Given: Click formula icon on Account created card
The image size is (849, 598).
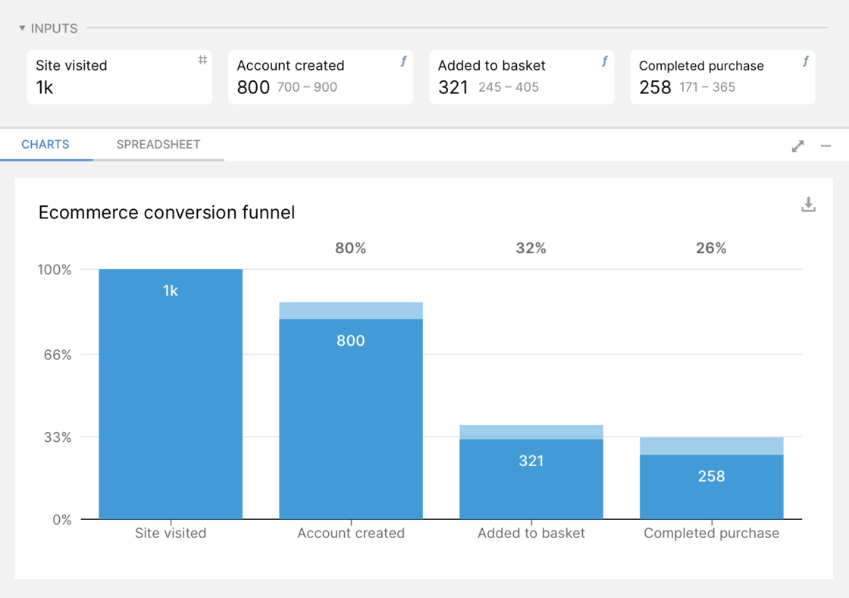Looking at the screenshot, I should coord(403,61).
